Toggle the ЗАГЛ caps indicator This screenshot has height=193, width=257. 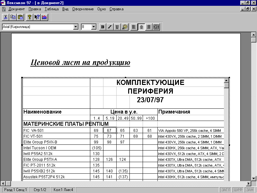pos(226,190)
